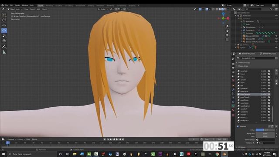This screenshot has width=279, height=157.
Task: Select the Annotate tool
Action: pos(4,47)
